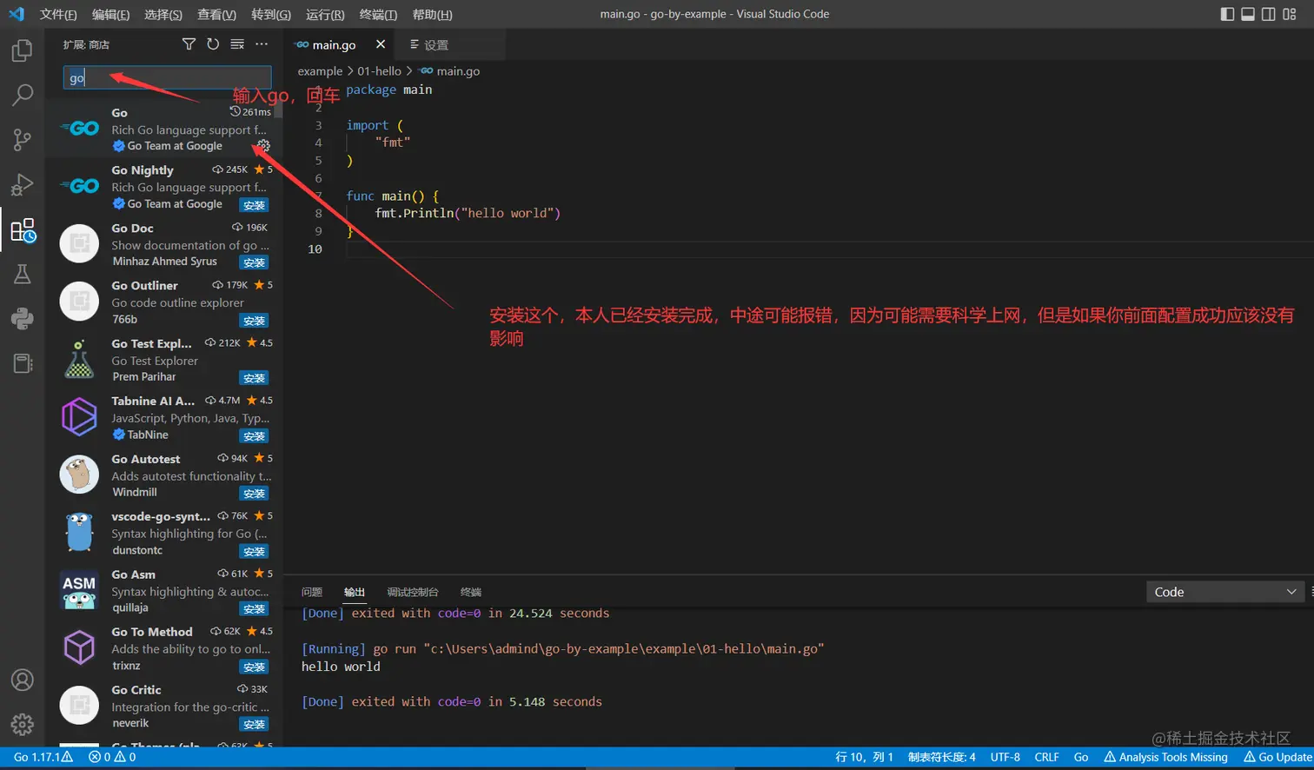
Task: Toggle the bottom panel layout icon
Action: 1248,14
